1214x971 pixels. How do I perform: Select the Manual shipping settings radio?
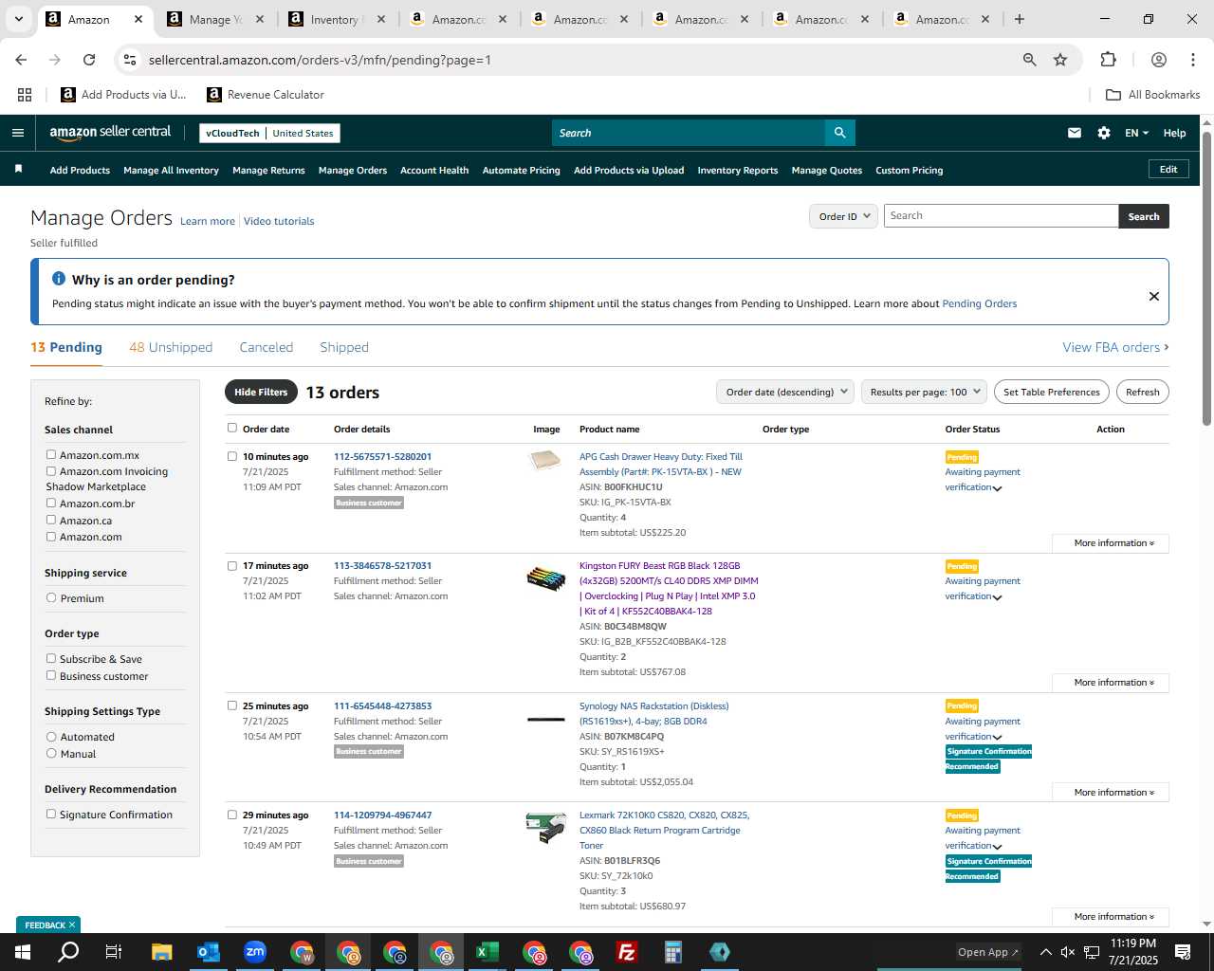[x=51, y=754]
